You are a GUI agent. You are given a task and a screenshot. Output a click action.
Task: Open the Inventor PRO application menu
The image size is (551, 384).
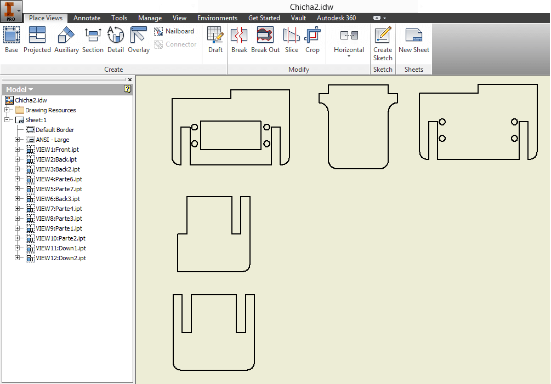tap(11, 10)
